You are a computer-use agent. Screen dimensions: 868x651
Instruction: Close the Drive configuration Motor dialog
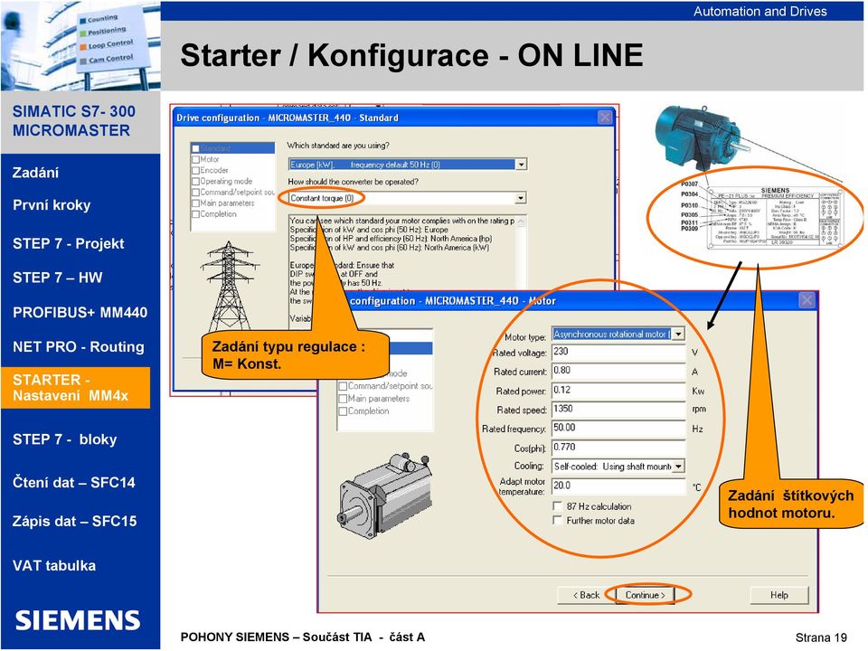(807, 300)
